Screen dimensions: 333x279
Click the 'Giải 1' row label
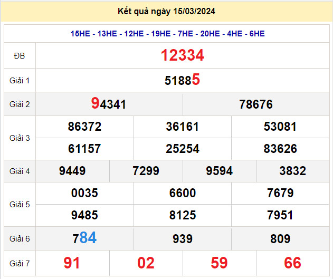pyautogui.click(x=20, y=81)
